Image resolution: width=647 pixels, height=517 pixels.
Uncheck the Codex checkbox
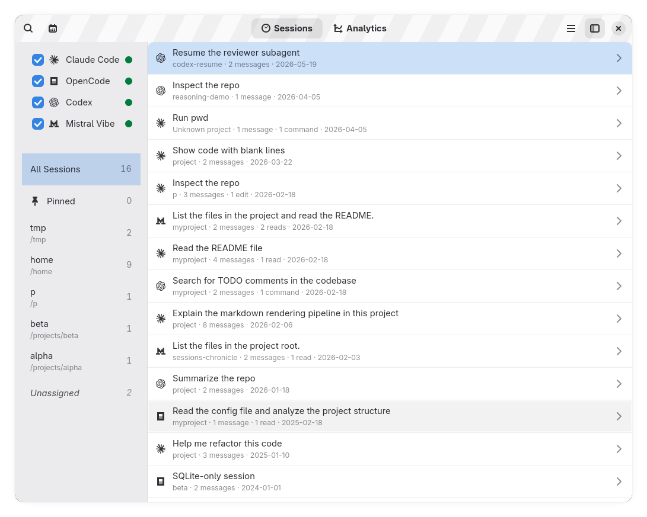tap(38, 102)
